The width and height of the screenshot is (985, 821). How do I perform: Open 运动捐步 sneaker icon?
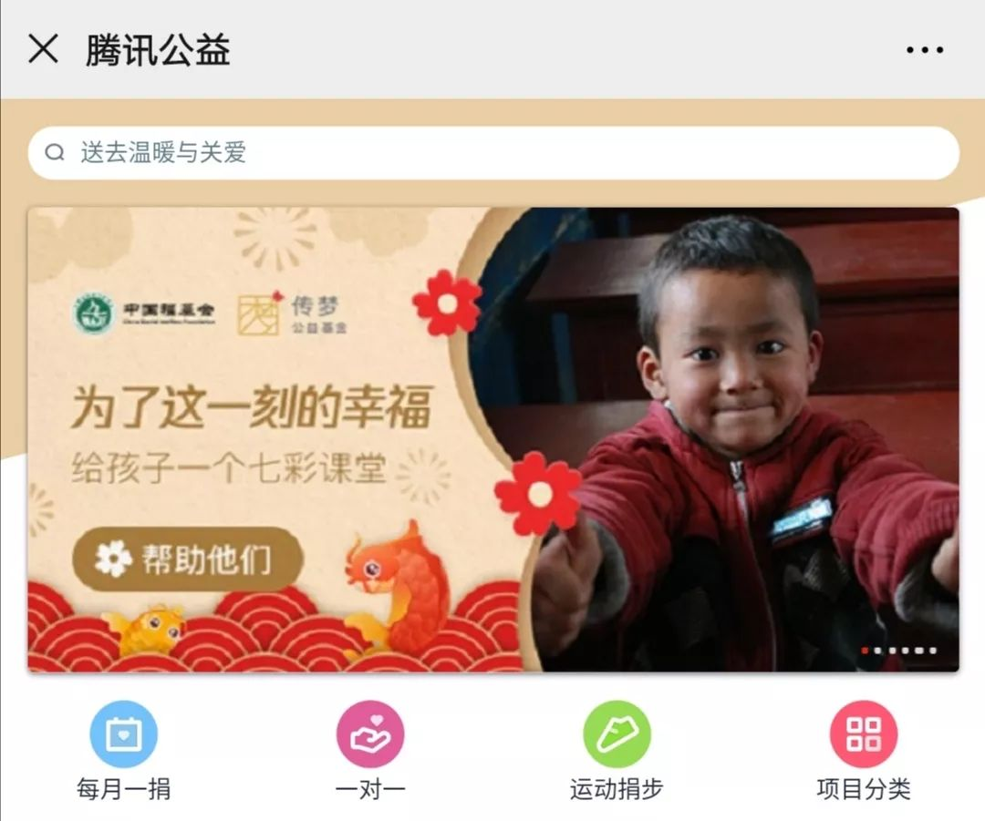pyautogui.click(x=617, y=734)
